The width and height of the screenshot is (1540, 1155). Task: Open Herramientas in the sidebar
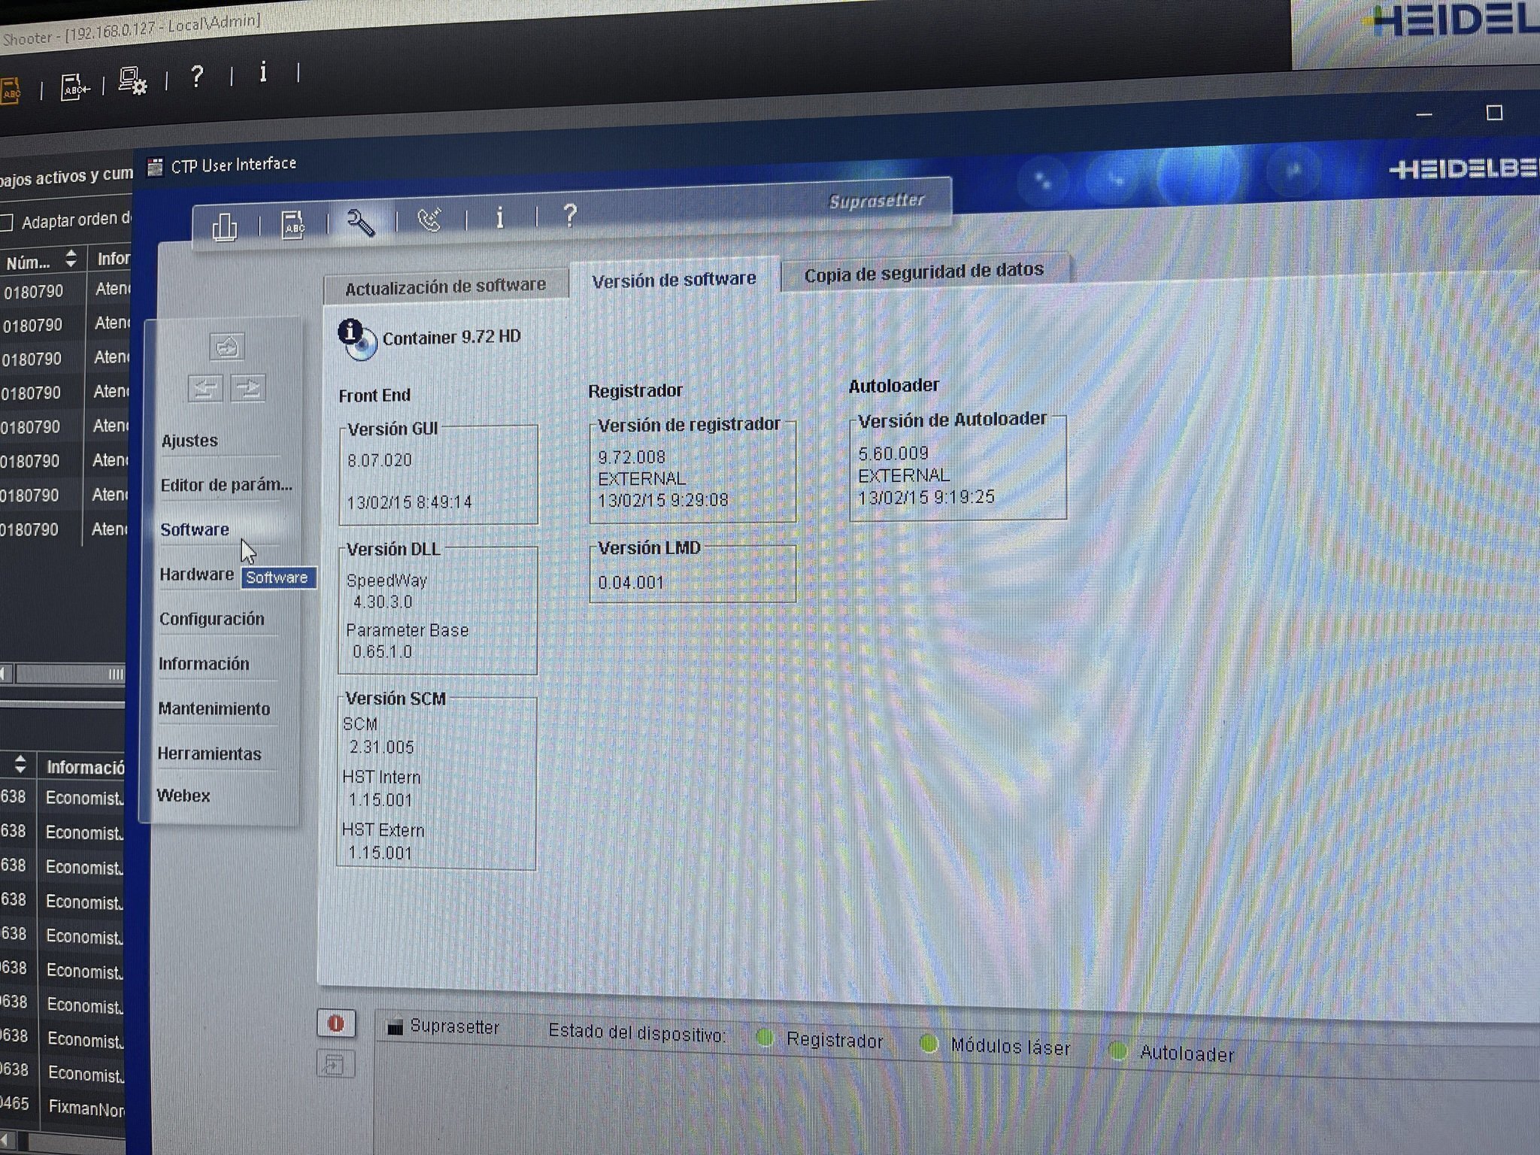(x=209, y=753)
